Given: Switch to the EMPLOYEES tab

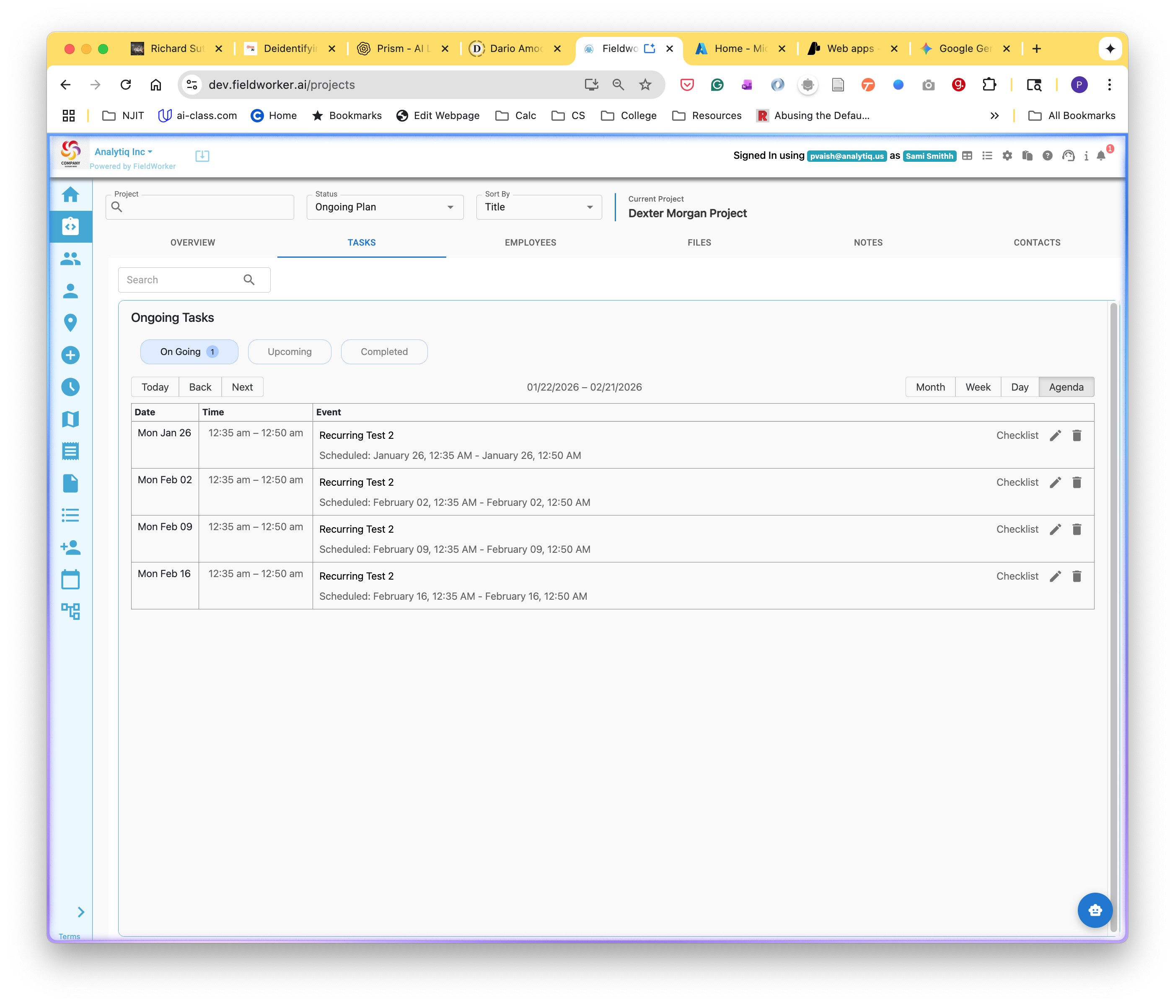Looking at the screenshot, I should click(x=530, y=243).
